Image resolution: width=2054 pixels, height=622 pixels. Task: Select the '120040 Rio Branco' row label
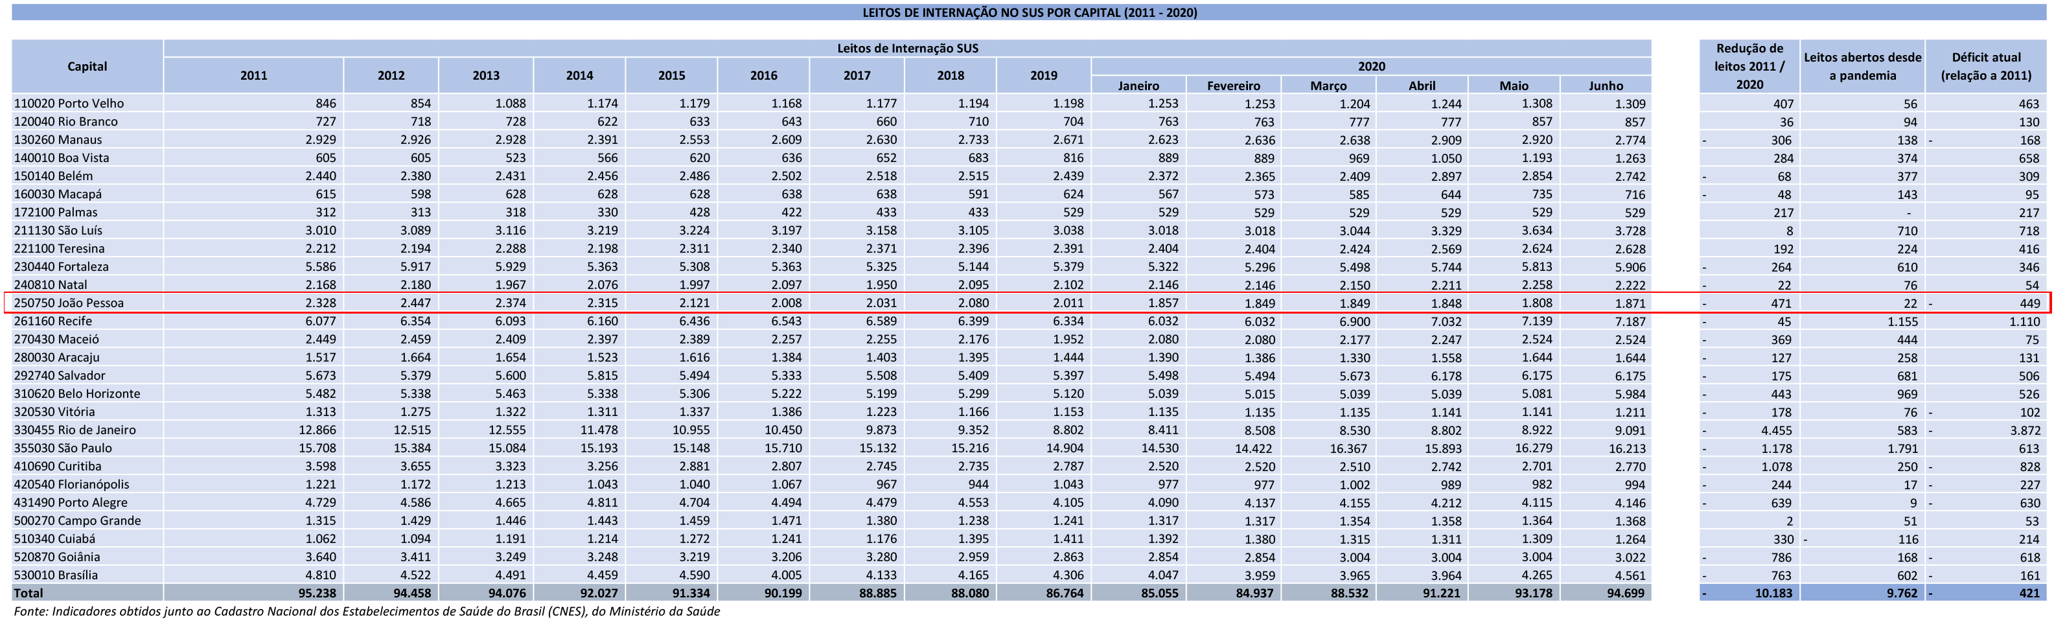click(x=65, y=122)
